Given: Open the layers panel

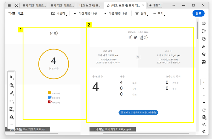Looking at the screenshot, I should click(x=204, y=54).
